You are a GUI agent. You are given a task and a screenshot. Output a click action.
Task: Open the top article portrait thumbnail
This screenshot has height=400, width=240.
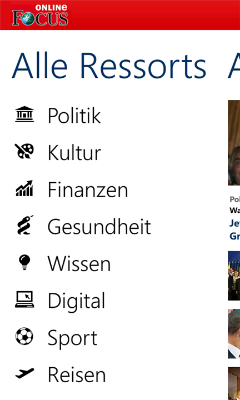[234, 143]
